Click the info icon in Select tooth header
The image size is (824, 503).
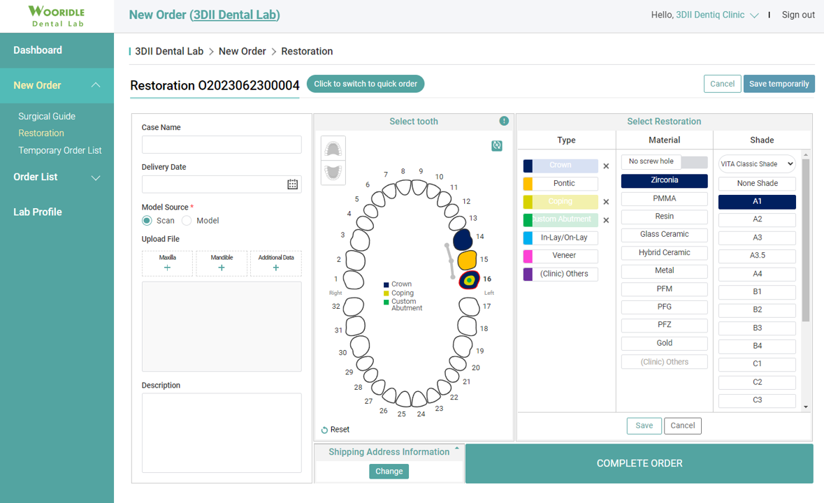[x=504, y=121]
